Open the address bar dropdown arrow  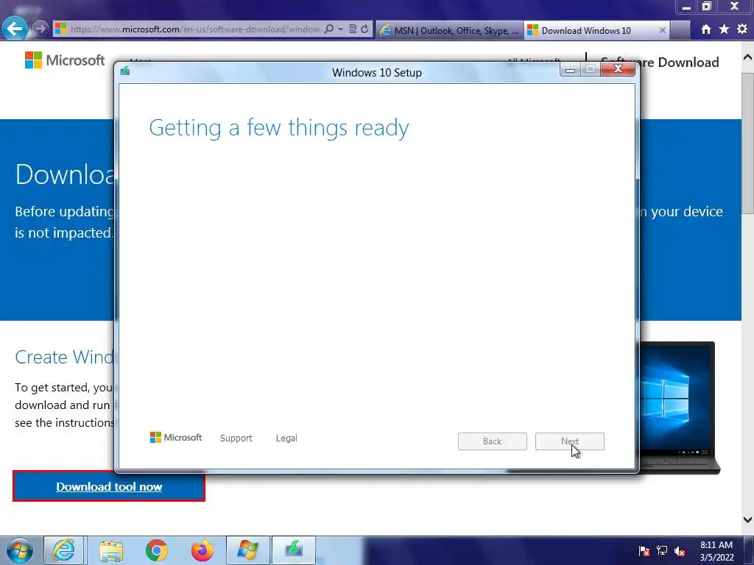(340, 29)
